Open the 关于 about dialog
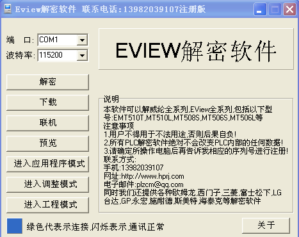Screen dimensions: 299x237 pos(266,225)
